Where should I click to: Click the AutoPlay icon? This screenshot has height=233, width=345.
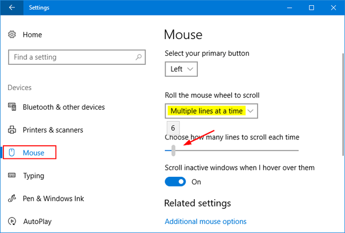click(x=12, y=221)
